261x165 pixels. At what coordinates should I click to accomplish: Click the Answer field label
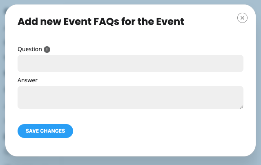coord(27,80)
